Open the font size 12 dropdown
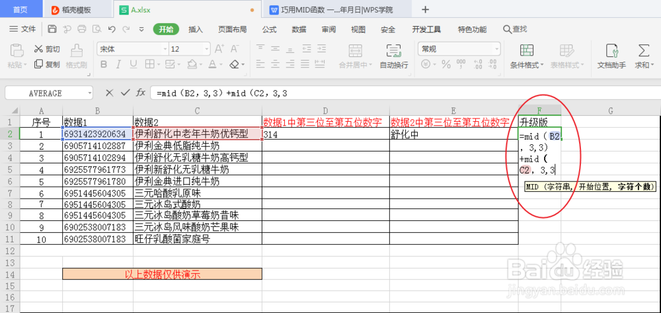 [x=206, y=50]
